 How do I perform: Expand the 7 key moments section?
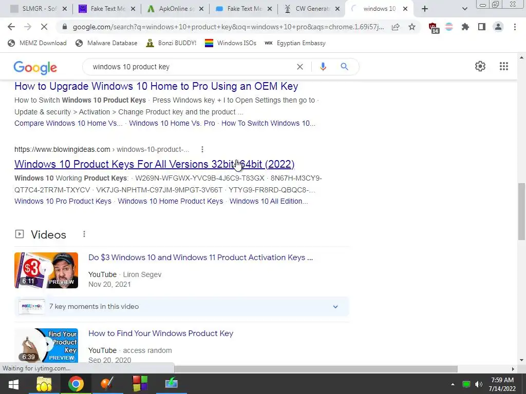click(181, 307)
